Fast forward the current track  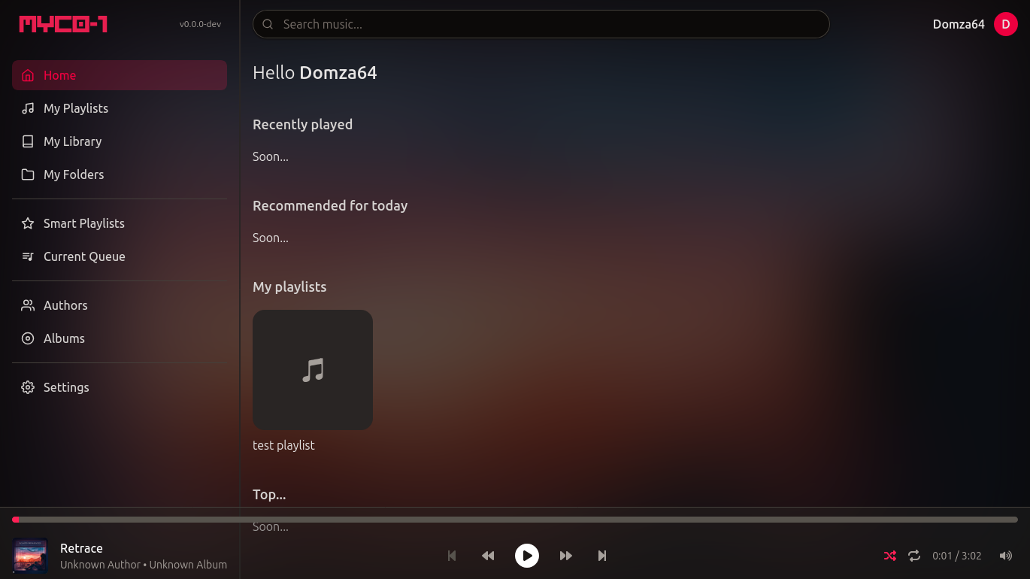click(x=565, y=556)
